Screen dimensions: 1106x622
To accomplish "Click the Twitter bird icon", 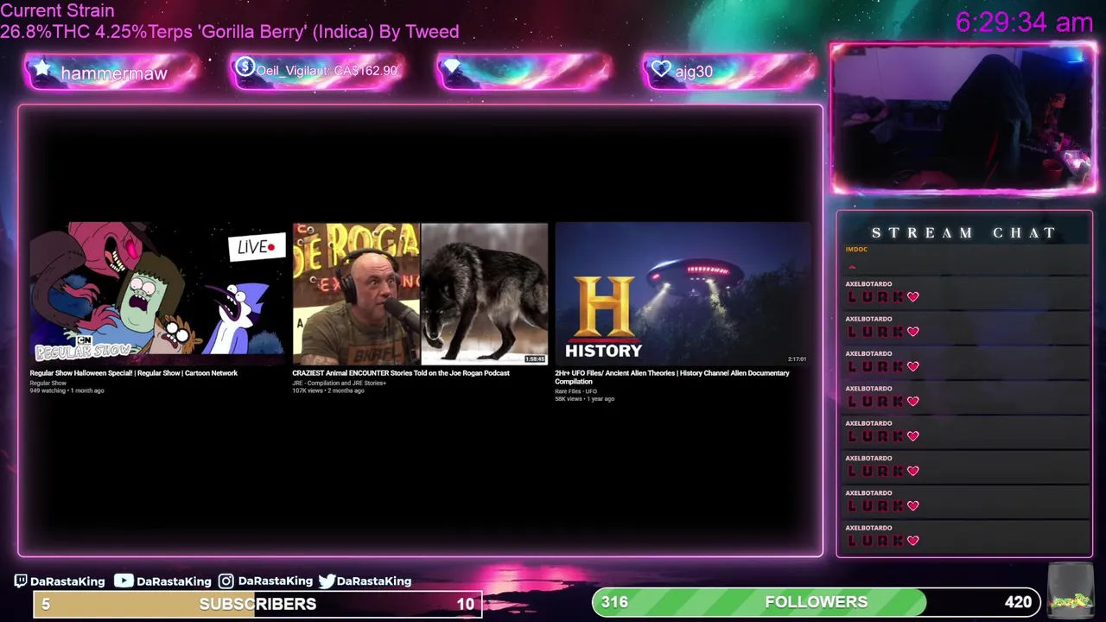I will pos(327,581).
